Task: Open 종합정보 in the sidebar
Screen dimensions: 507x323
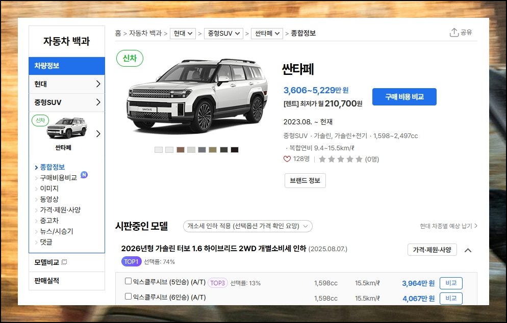Action: point(53,167)
